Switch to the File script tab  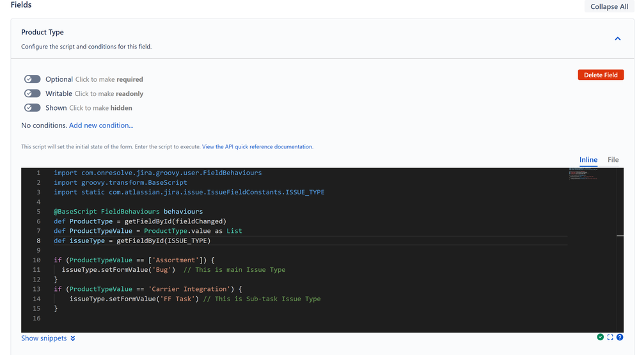tap(613, 160)
